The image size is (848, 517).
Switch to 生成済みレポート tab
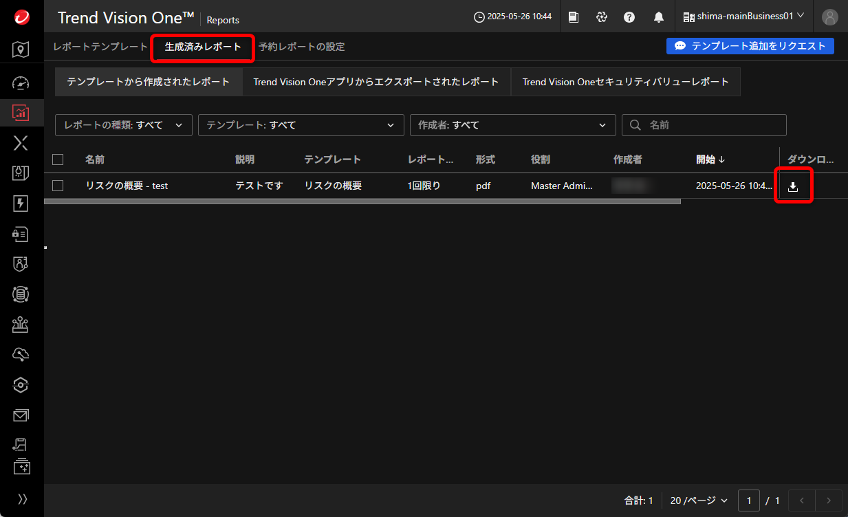[x=204, y=47]
